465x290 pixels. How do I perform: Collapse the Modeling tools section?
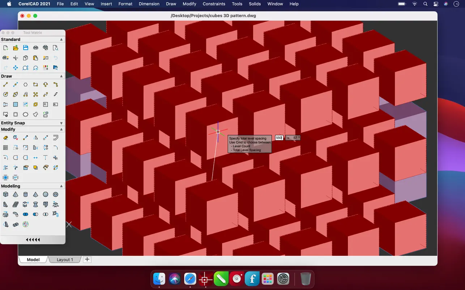(x=61, y=186)
